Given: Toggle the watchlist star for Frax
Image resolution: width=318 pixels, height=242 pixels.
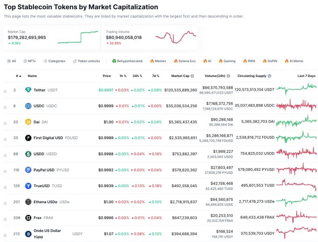Looking at the screenshot, I should click(5, 219).
